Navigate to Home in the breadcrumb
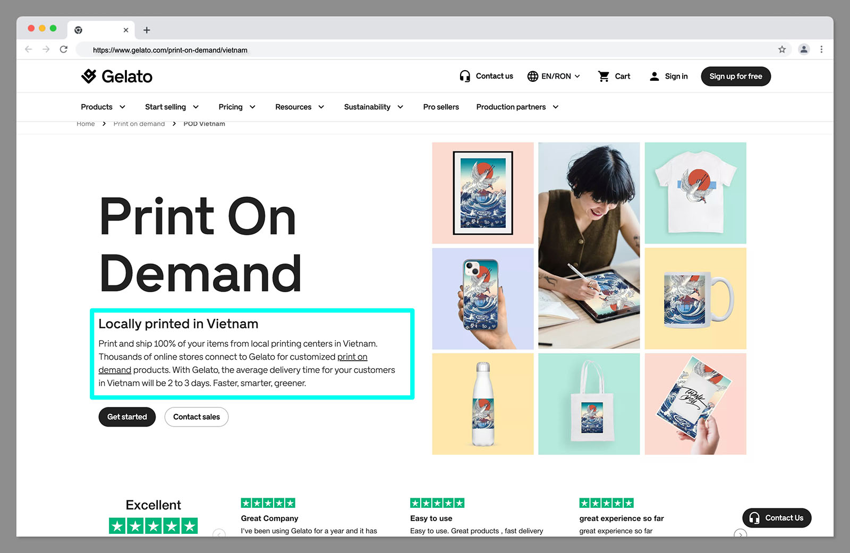The width and height of the screenshot is (850, 553). [x=86, y=124]
